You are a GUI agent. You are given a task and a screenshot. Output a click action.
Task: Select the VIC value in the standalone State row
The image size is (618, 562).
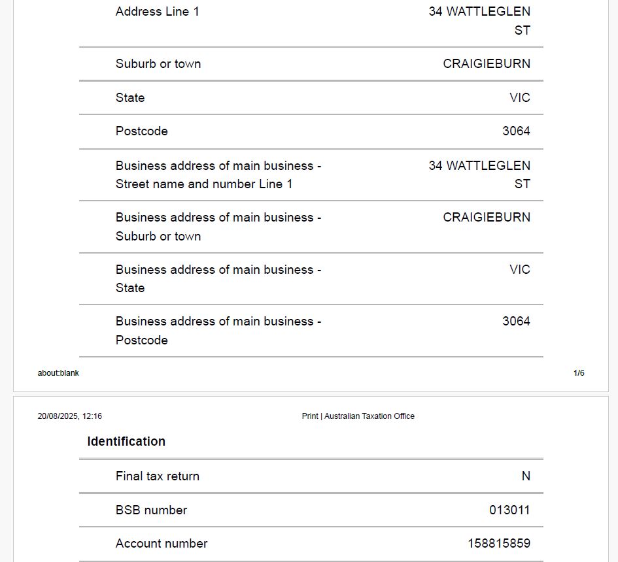coord(520,97)
